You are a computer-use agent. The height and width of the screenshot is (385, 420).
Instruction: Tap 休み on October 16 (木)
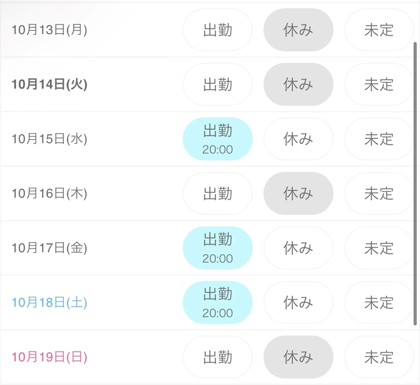(298, 193)
